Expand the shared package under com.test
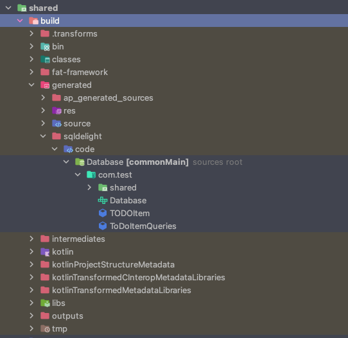This screenshot has width=348, height=338. [x=89, y=187]
